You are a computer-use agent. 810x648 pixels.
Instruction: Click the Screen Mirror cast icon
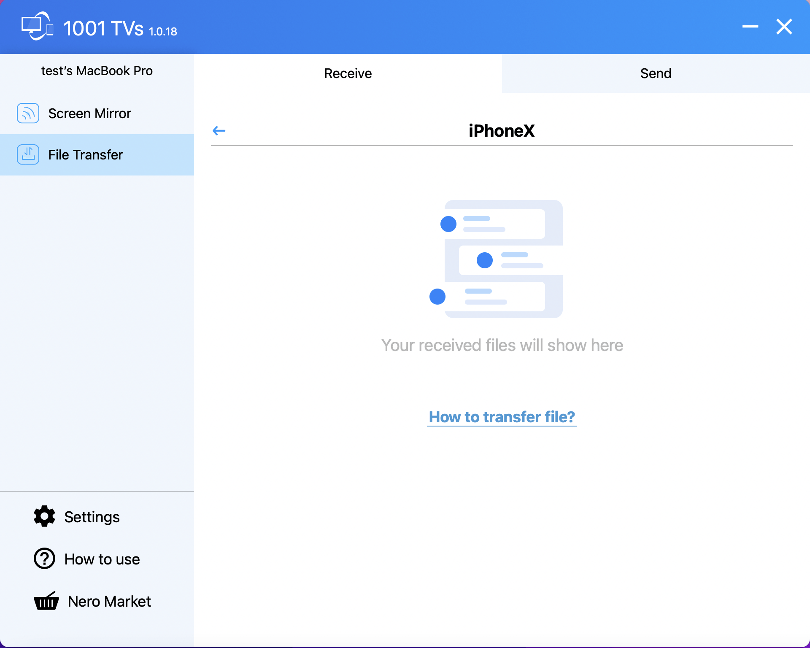point(28,113)
